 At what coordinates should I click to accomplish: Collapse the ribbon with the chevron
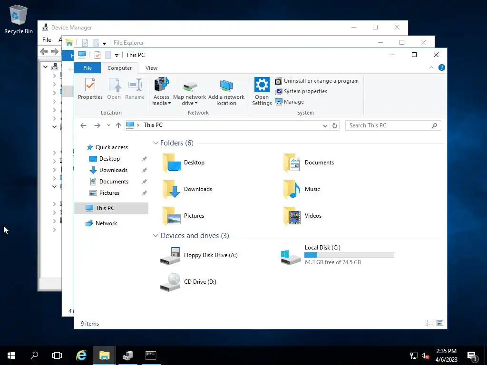(x=431, y=67)
